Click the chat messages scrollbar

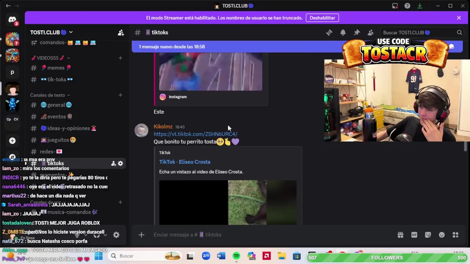466,146
